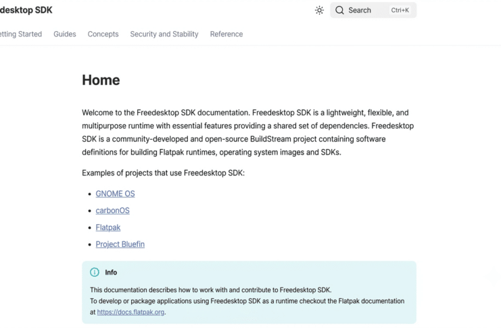This screenshot has width=501, height=328.
Task: Click the Info circle icon
Action: pos(95,272)
